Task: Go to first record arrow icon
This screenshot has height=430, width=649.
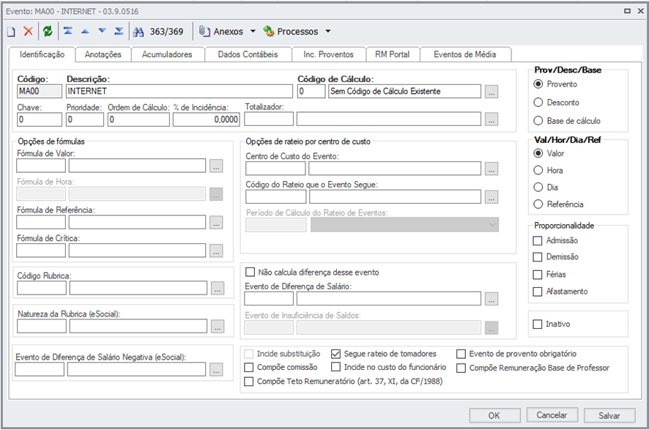Action: click(68, 31)
